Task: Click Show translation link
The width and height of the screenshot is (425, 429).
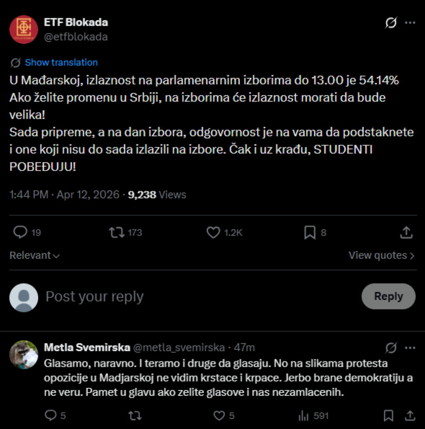Action: [x=61, y=63]
